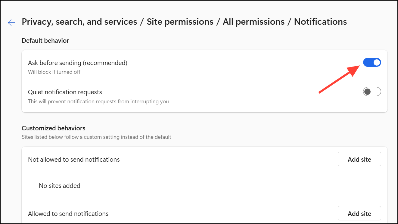Click the 'Notifications' breadcrumb title
Viewport: 398px width, 224px height.
pos(320,22)
